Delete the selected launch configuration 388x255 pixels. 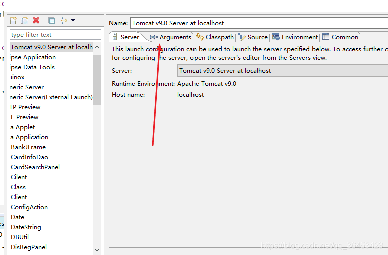click(36, 20)
